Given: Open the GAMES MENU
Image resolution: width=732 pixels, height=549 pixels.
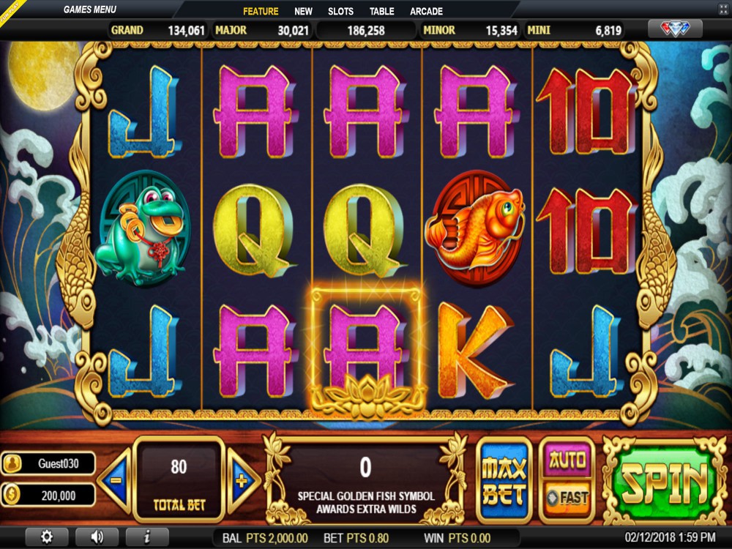Looking at the screenshot, I should (89, 10).
